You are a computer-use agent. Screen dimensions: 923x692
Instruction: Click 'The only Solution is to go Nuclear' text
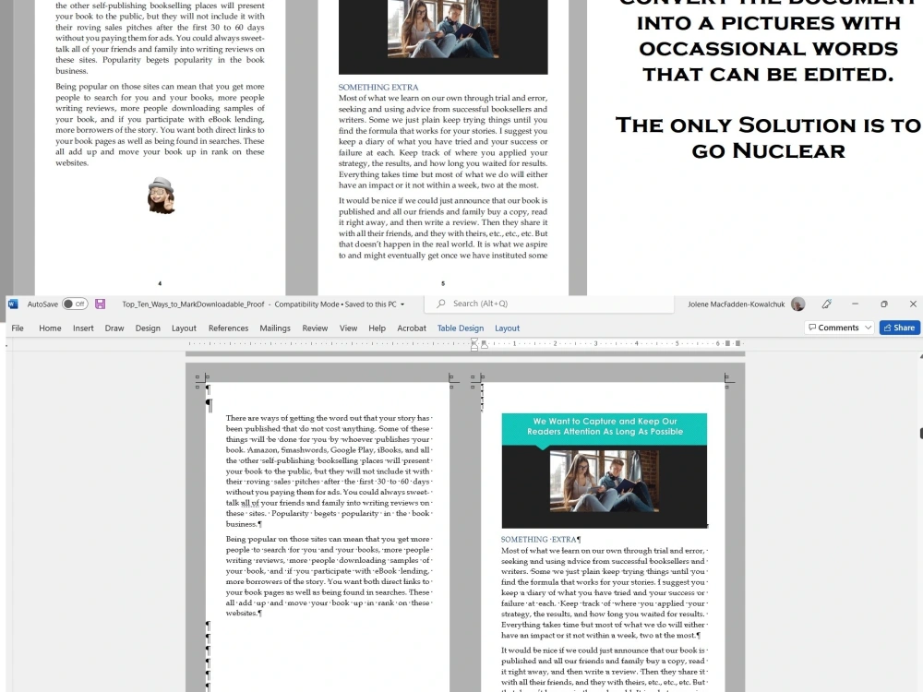768,137
